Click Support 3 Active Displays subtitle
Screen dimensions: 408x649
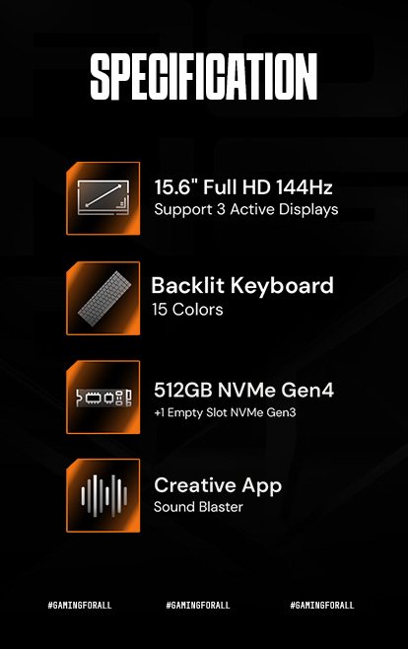coord(246,209)
